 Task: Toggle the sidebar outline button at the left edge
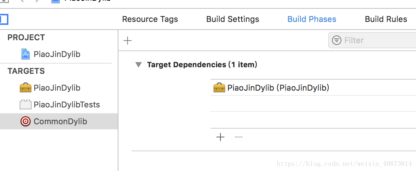tap(4, 19)
